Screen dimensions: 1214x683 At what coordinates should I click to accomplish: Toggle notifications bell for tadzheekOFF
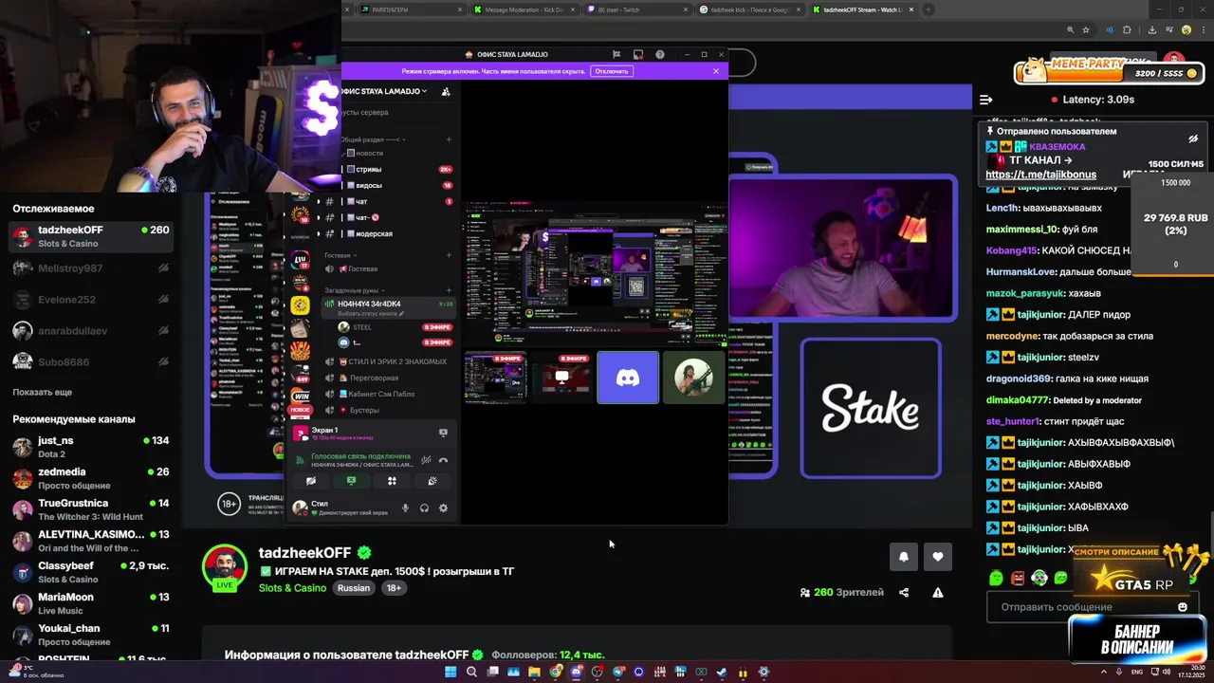[904, 557]
